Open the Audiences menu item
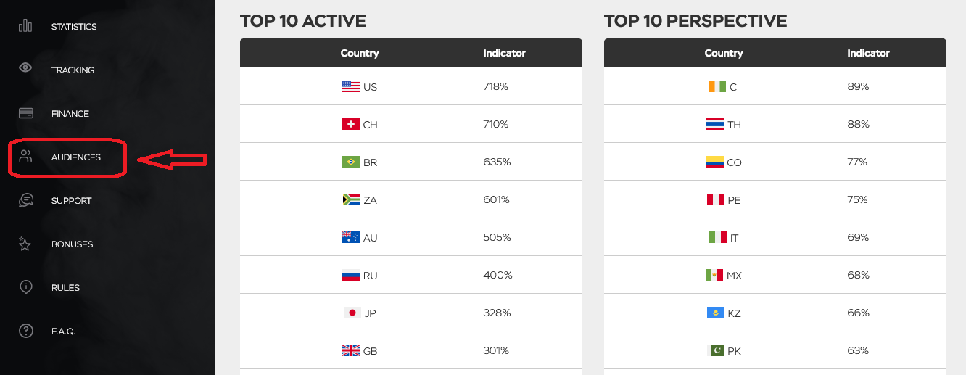This screenshot has width=966, height=375. 76,157
